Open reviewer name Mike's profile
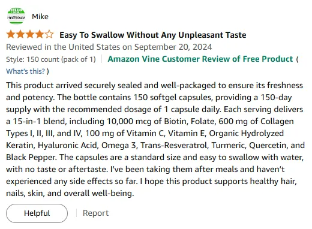 pyautogui.click(x=40, y=17)
